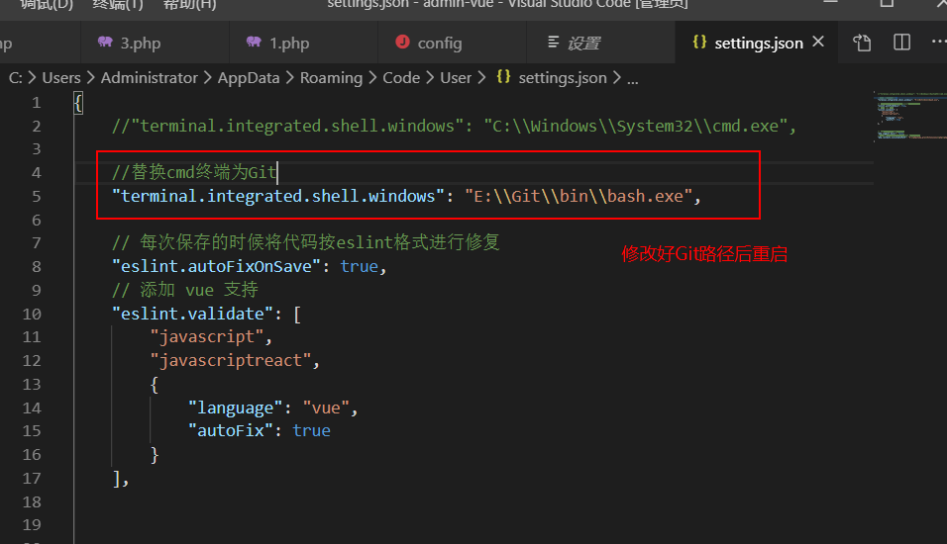The height and width of the screenshot is (544, 947).
Task: Open the 帮助(H) help menu
Action: 189,5
